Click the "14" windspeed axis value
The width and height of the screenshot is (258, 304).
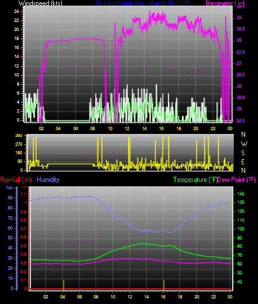(x=16, y=57)
